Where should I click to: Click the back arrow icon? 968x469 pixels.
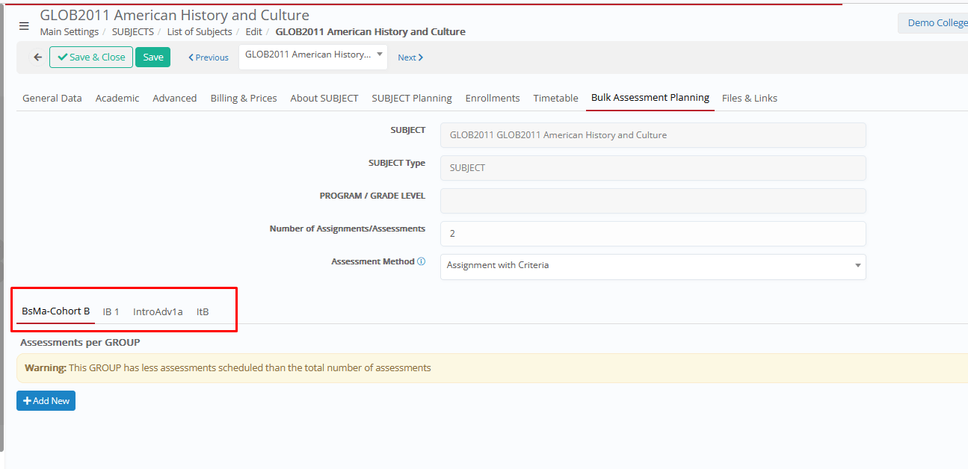(x=37, y=58)
